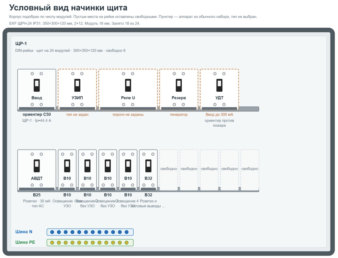Click the УДТ module switch lever
Screen dimensions: 338x258
pos(219,85)
